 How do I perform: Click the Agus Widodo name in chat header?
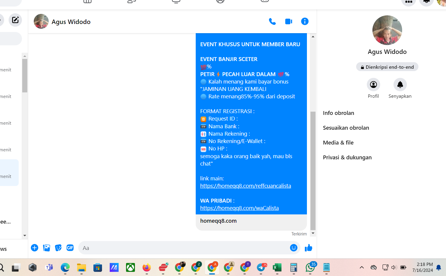[x=71, y=22]
